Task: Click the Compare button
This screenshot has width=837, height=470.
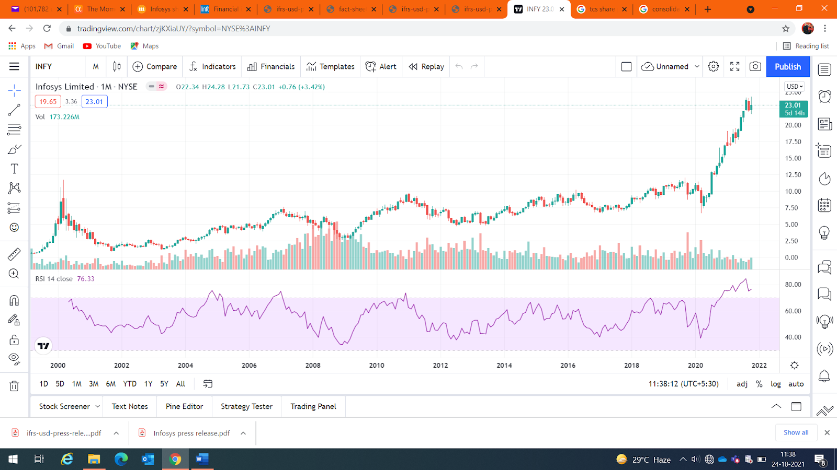Action: click(155, 66)
